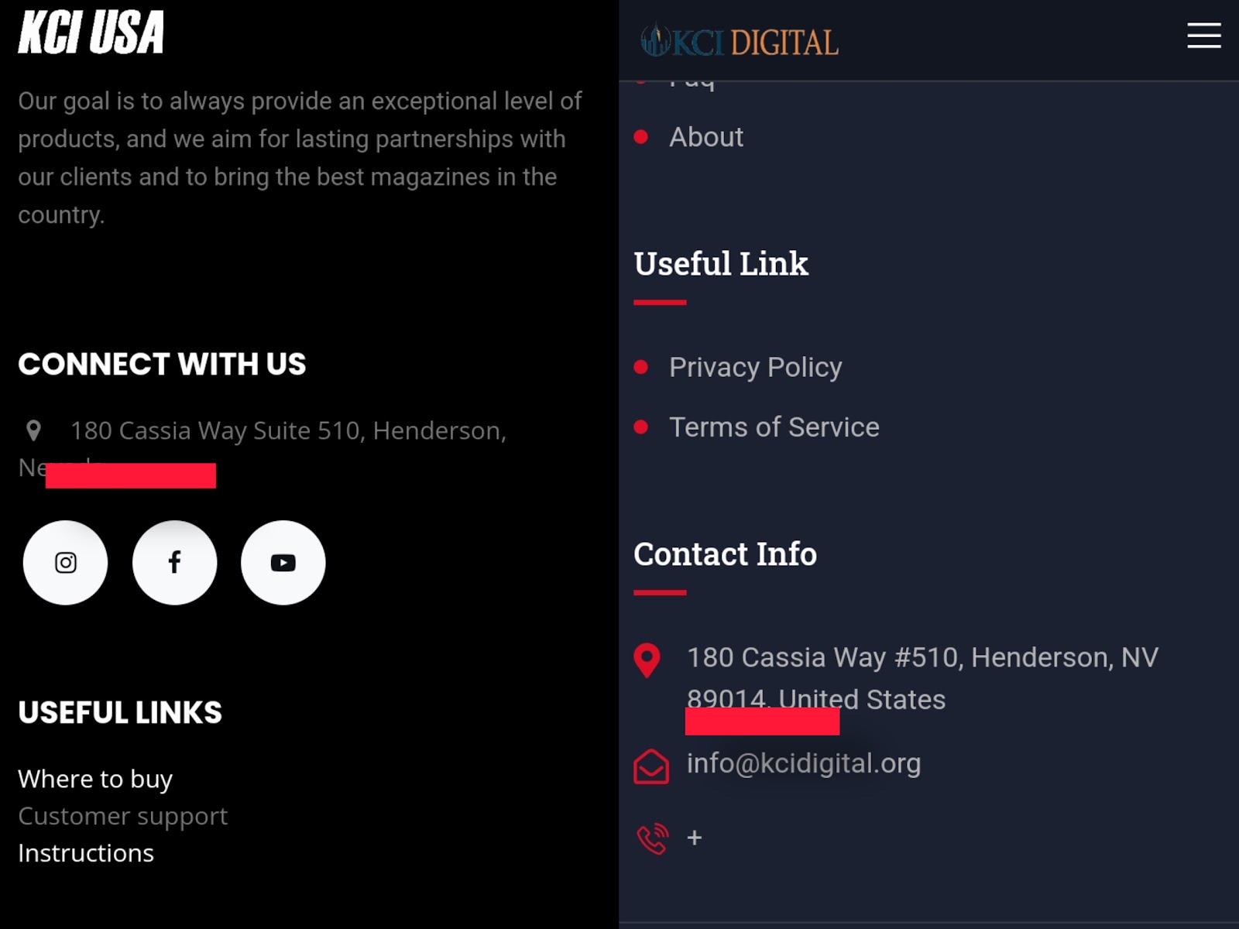Viewport: 1239px width, 929px height.
Task: Click the red phone icon
Action: (x=652, y=838)
